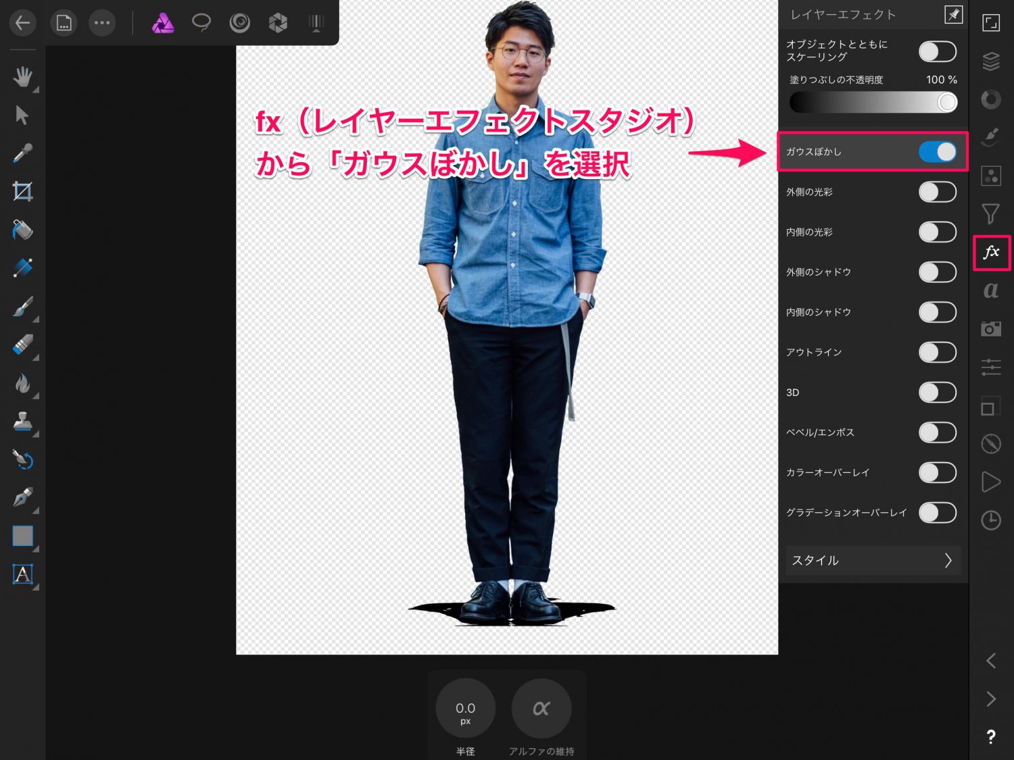Image resolution: width=1014 pixels, height=760 pixels.
Task: Open the fx Layer Effects studio
Action: tap(991, 253)
